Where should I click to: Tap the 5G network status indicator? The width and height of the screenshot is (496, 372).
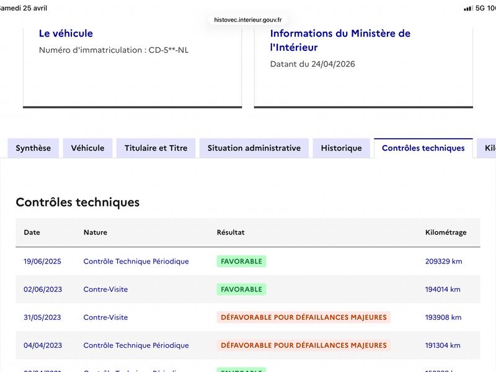[x=480, y=8]
